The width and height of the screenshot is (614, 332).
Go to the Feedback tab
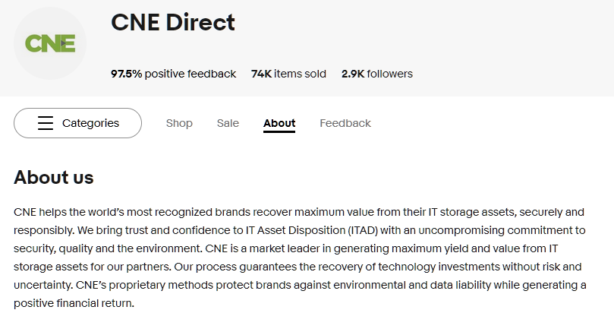345,123
